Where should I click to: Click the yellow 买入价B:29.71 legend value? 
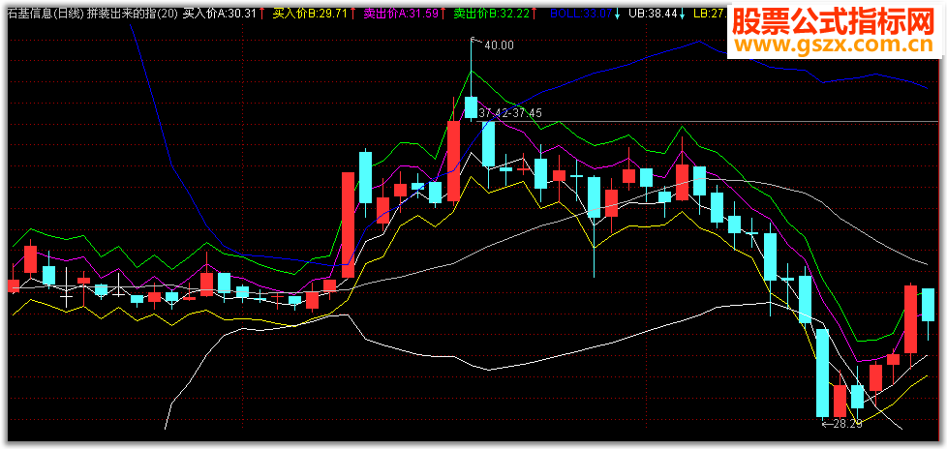pos(311,13)
